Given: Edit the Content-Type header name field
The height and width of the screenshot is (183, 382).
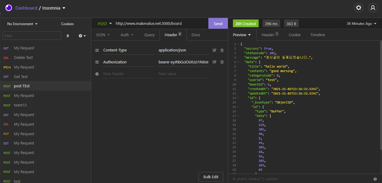Looking at the screenshot, I should tap(128, 50).
